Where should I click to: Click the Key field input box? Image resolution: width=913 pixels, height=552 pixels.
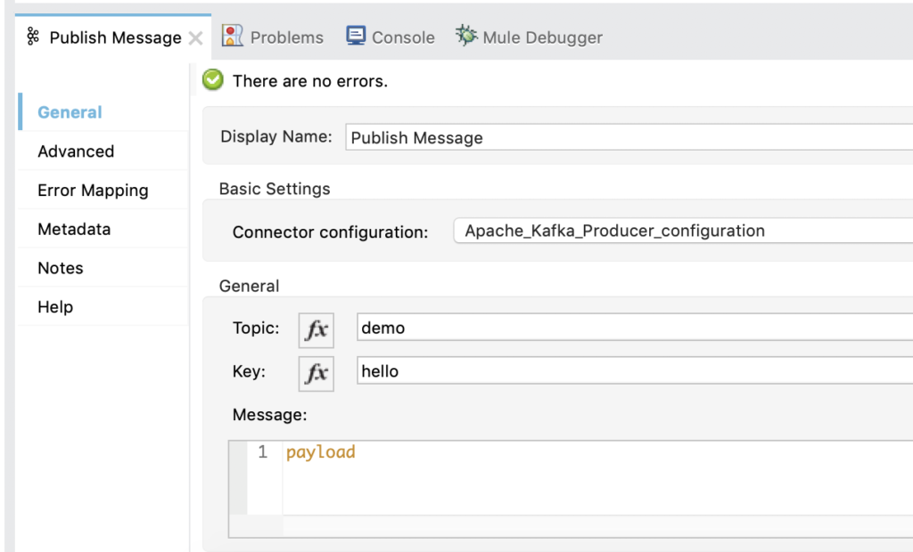pos(535,371)
